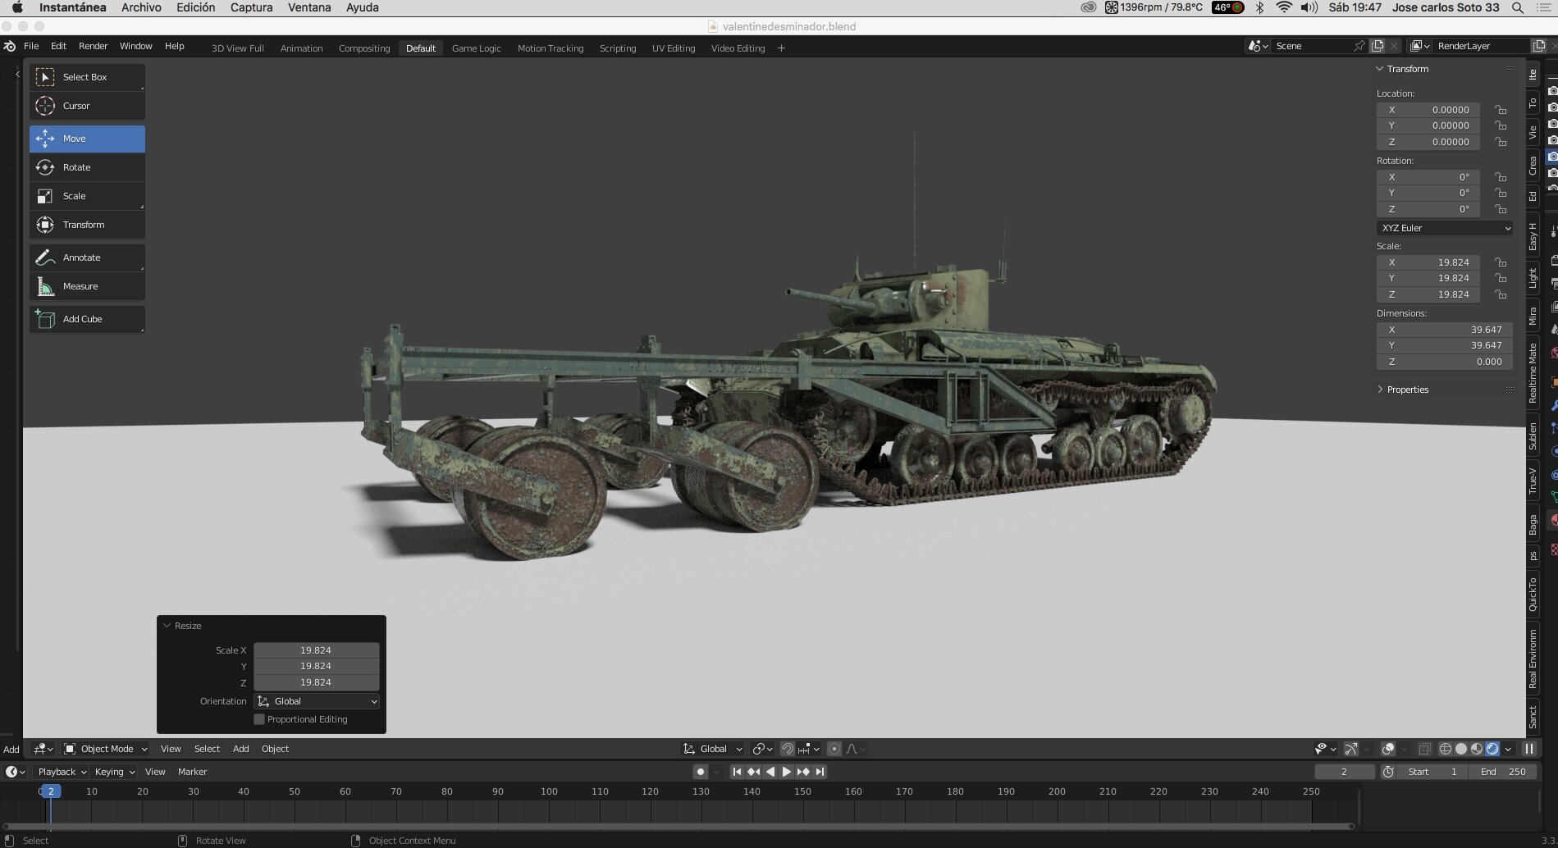This screenshot has height=848, width=1558.
Task: Open the viewport shading options dropdown arrow
Action: point(1508,749)
